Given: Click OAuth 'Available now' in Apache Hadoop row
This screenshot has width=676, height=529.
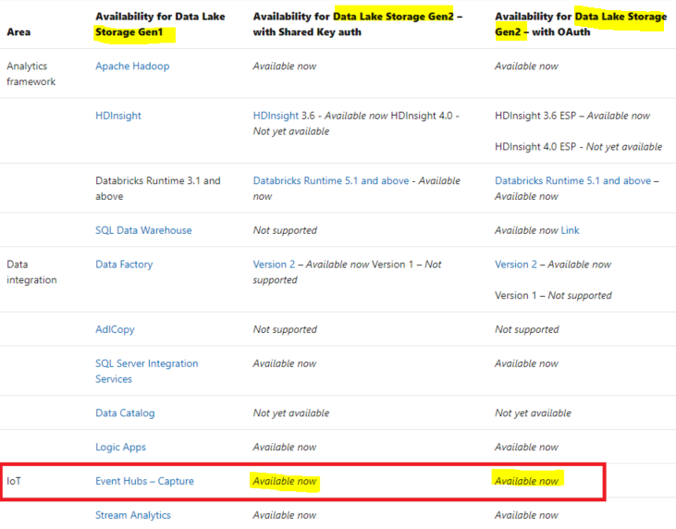Looking at the screenshot, I should tap(526, 66).
